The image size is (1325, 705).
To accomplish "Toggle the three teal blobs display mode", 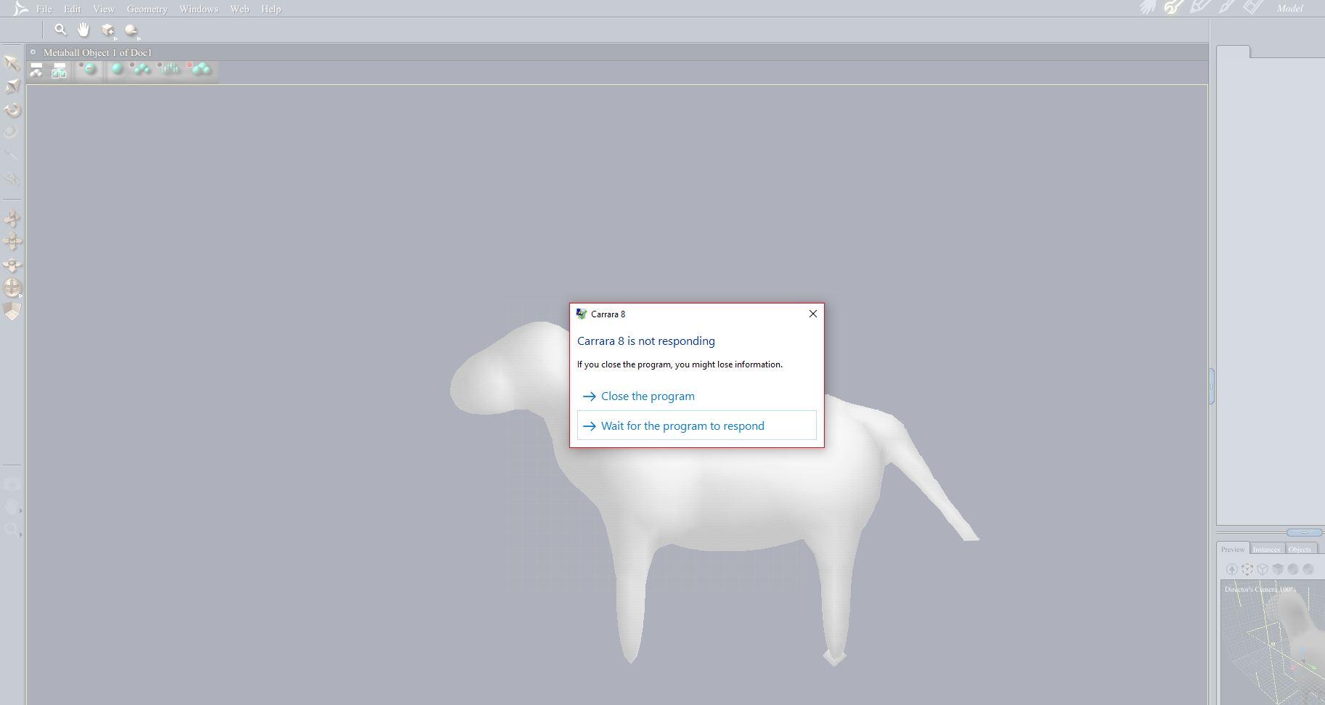I will [140, 69].
